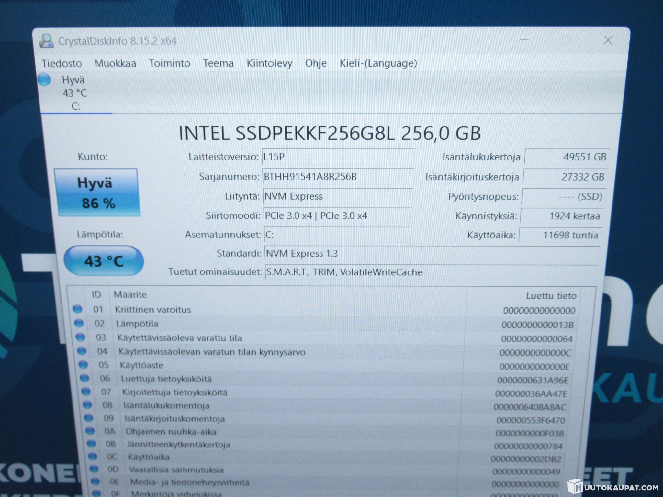Select the Vaarallisia sammutuksia attribute name
Screen dimensions: 663x497
176,469
